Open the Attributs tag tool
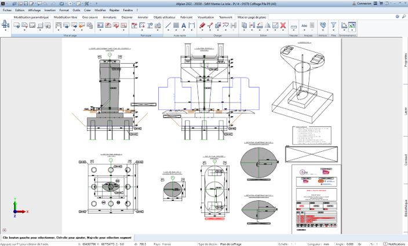This screenshot has height=246, width=408. 323,25
